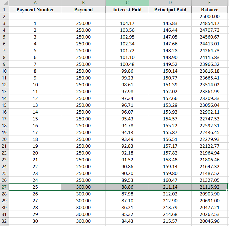Click payment number 25 cell

point(35,187)
